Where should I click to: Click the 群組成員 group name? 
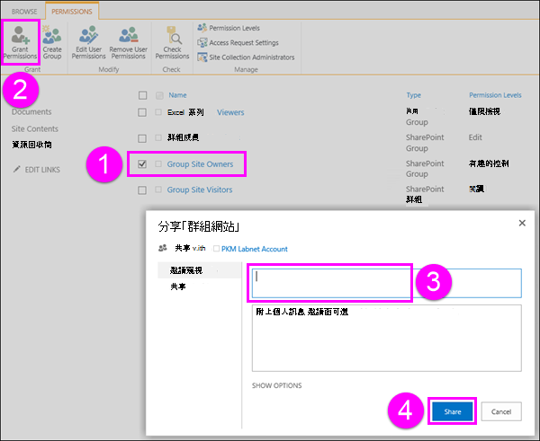pyautogui.click(x=184, y=137)
